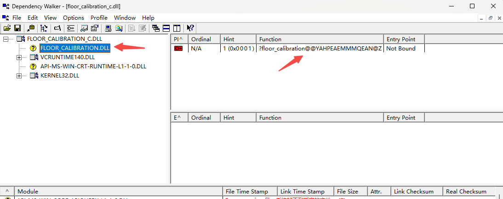Click the Cascade windows toolbar icon
The height and width of the screenshot is (199, 503).
(x=156, y=28)
